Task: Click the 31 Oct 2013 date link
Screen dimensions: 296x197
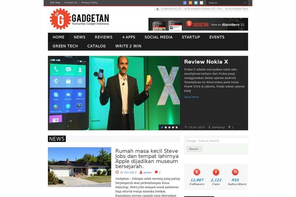Action: pyautogui.click(x=128, y=172)
